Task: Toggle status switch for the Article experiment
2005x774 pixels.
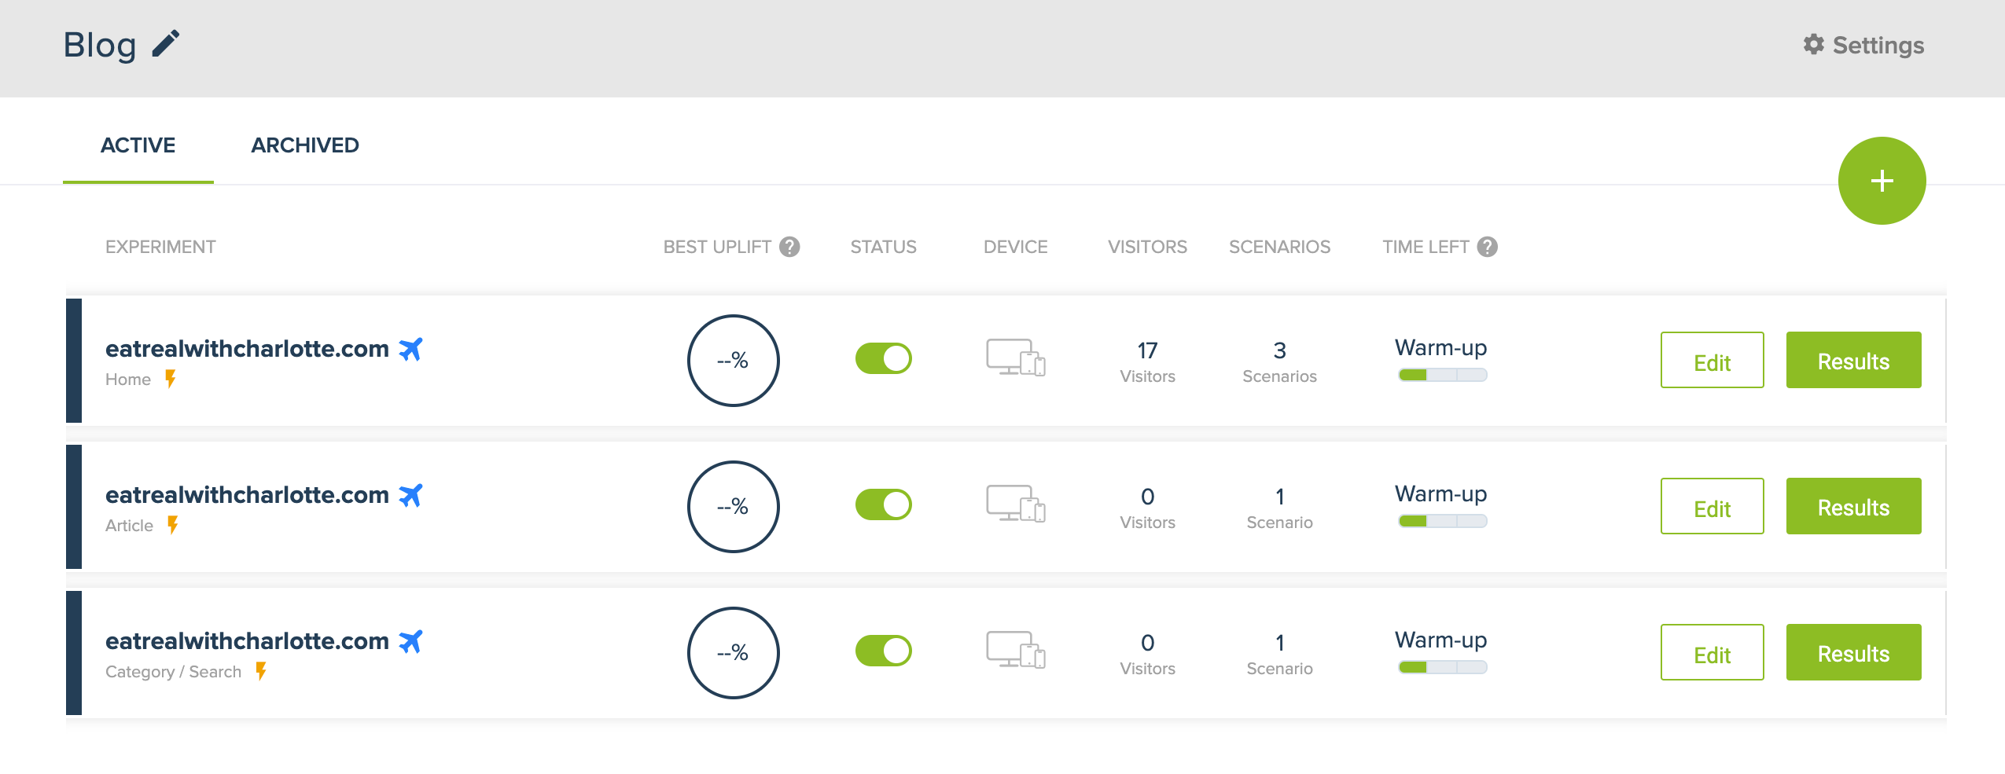Action: (x=884, y=504)
